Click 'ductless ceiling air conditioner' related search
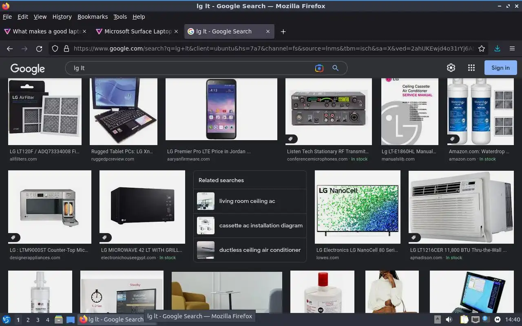Viewport: 522px width, 326px height. [x=250, y=250]
